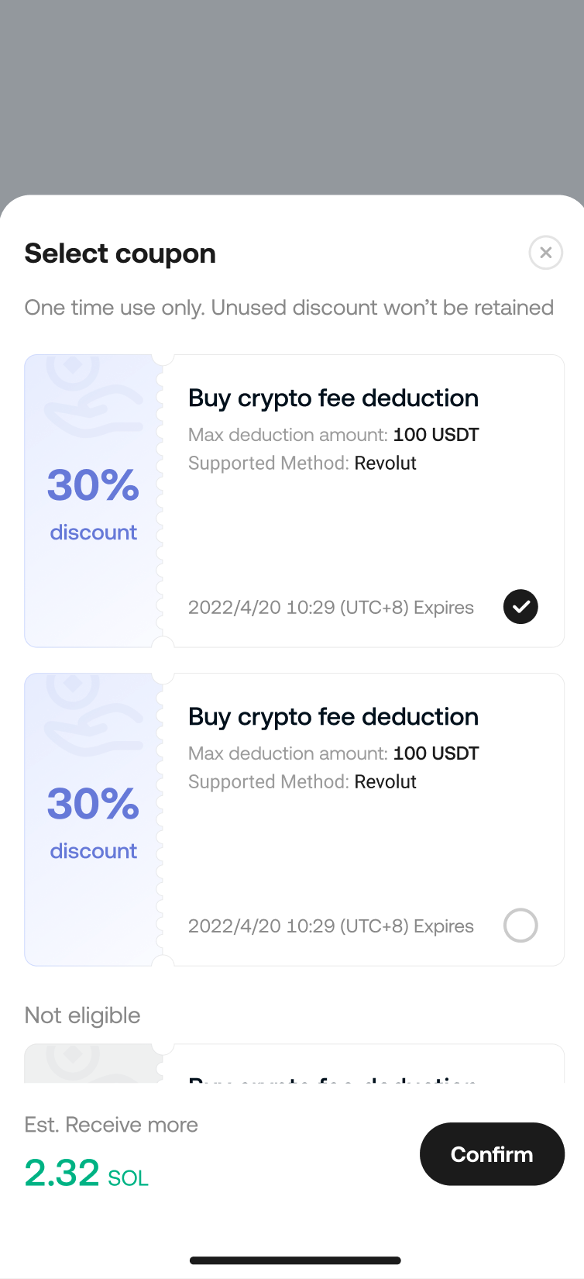584x1279 pixels.
Task: Tap the second coupon's 30% discount label
Action: [94, 821]
